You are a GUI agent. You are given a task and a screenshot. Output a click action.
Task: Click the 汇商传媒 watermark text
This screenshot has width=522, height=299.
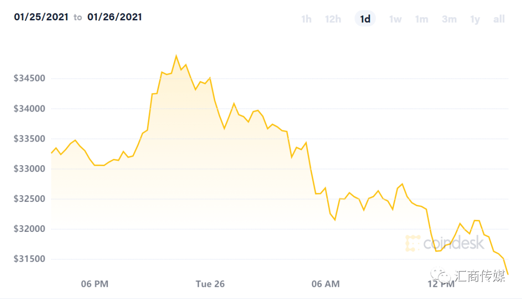480,276
